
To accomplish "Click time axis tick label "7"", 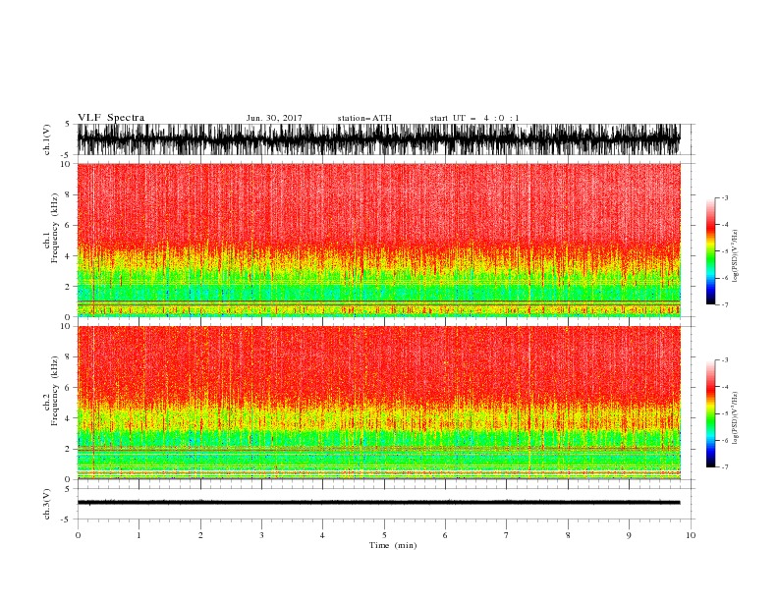I will coord(507,535).
